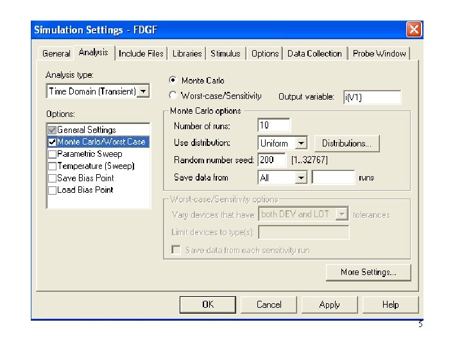Open the Include Files tab
The width and height of the screenshot is (462, 347).
click(x=141, y=53)
